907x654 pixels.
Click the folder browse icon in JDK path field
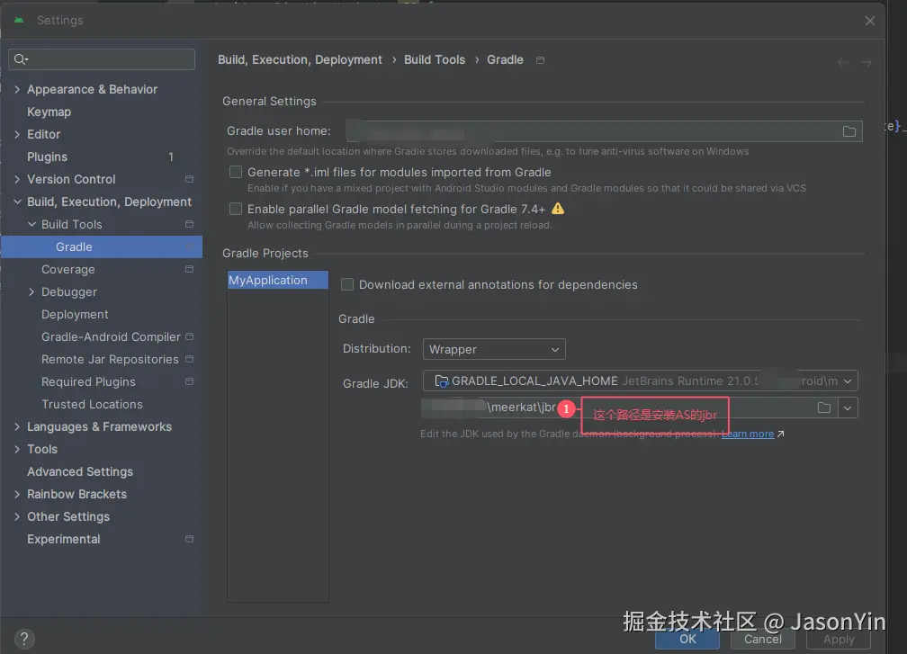click(x=824, y=408)
